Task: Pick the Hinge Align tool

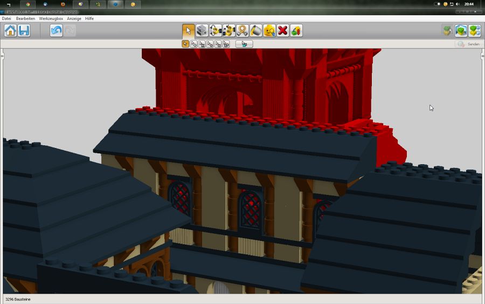Action: (x=229, y=31)
